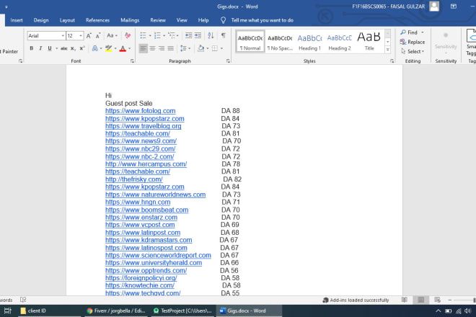The image size is (476, 317).
Task: Click Line and Paragraph Spacing icon
Action: point(183,48)
